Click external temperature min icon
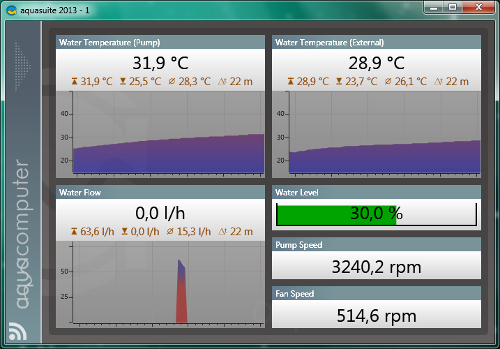This screenshot has height=349, width=500. click(x=339, y=82)
